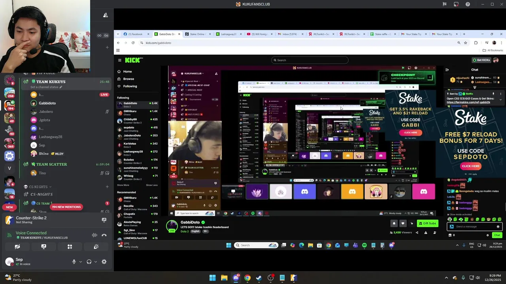Send message with Chat button
The width and height of the screenshot is (506, 284).
[497, 235]
